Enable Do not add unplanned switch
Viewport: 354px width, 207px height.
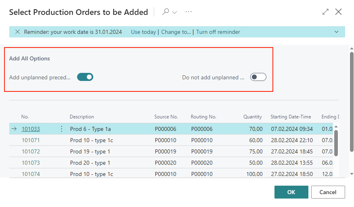pos(258,77)
